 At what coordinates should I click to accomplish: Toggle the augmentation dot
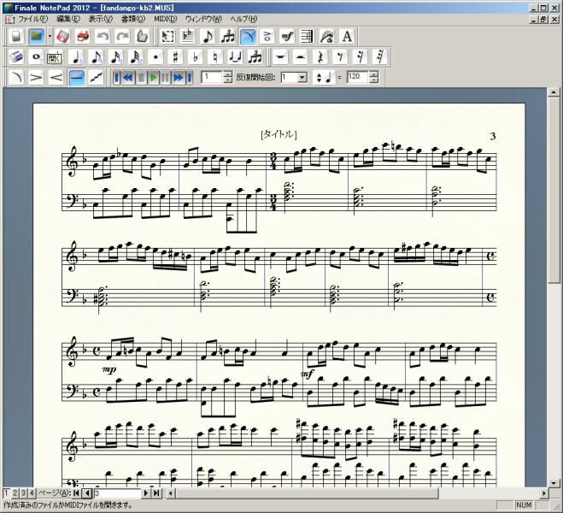click(x=155, y=56)
